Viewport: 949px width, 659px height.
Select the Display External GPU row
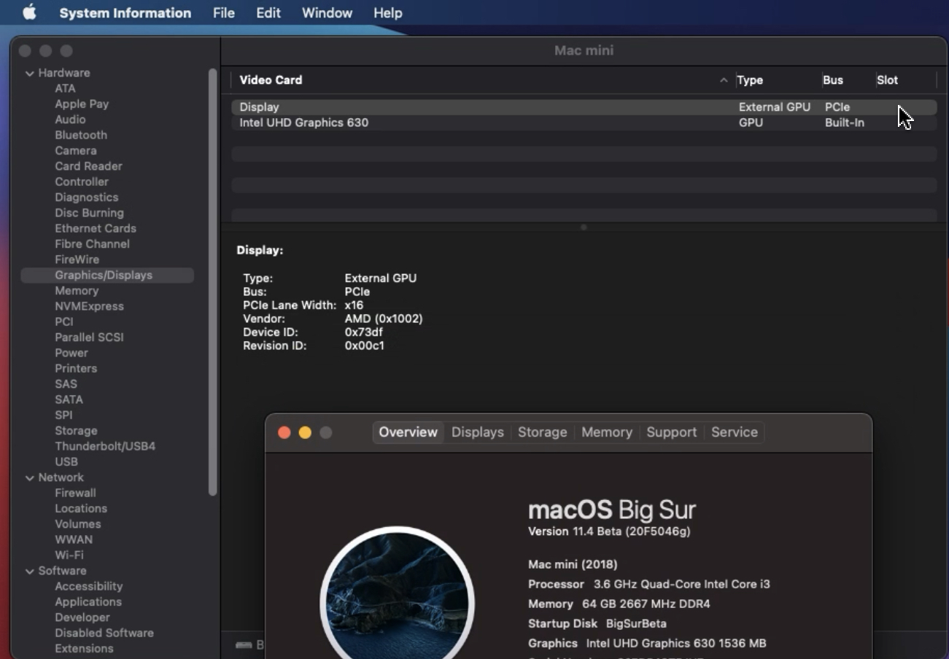[584, 107]
